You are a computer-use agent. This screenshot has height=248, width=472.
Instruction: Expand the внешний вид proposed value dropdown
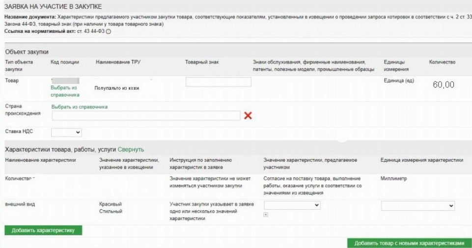point(292,205)
